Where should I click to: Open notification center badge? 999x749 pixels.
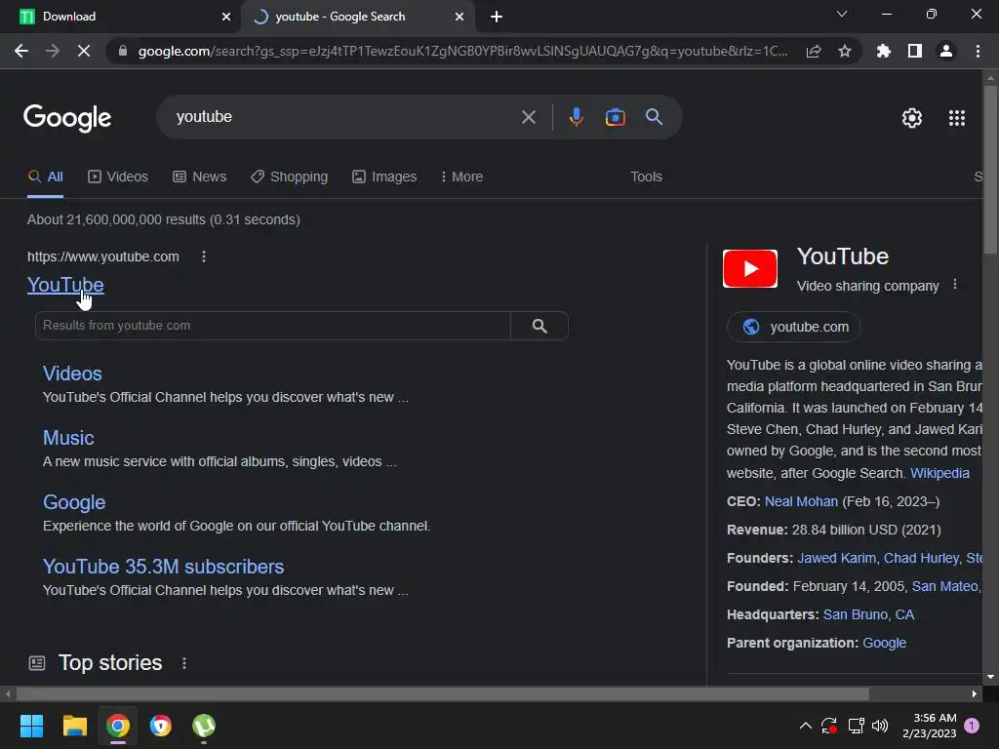click(972, 726)
